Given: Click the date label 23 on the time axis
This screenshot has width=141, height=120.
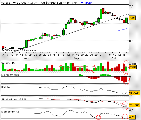Looking at the screenshot, I should click(35, 55).
